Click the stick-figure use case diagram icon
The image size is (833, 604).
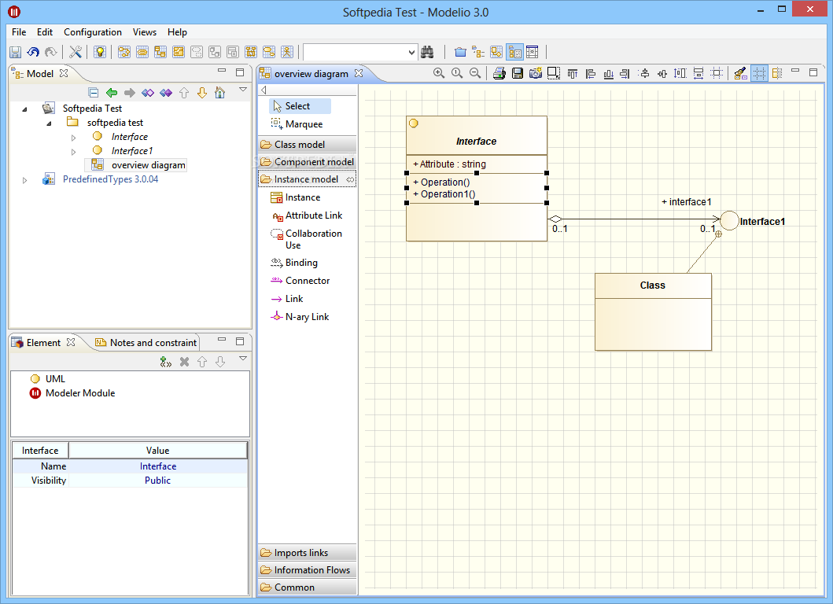point(287,52)
